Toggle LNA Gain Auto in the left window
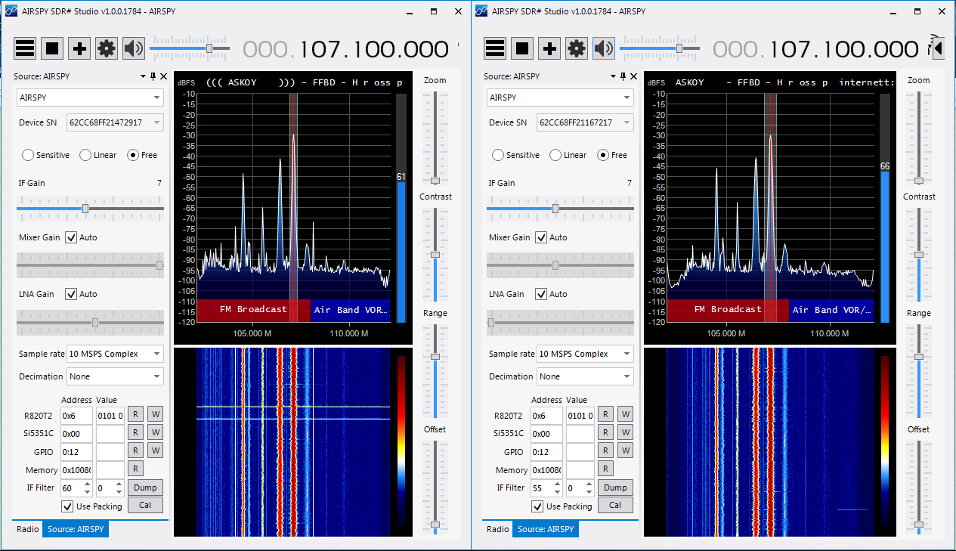 71,294
